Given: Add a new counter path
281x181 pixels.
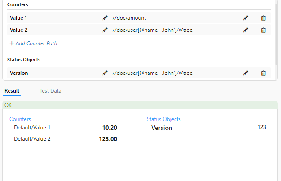Looking at the screenshot, I should pyautogui.click(x=33, y=43).
